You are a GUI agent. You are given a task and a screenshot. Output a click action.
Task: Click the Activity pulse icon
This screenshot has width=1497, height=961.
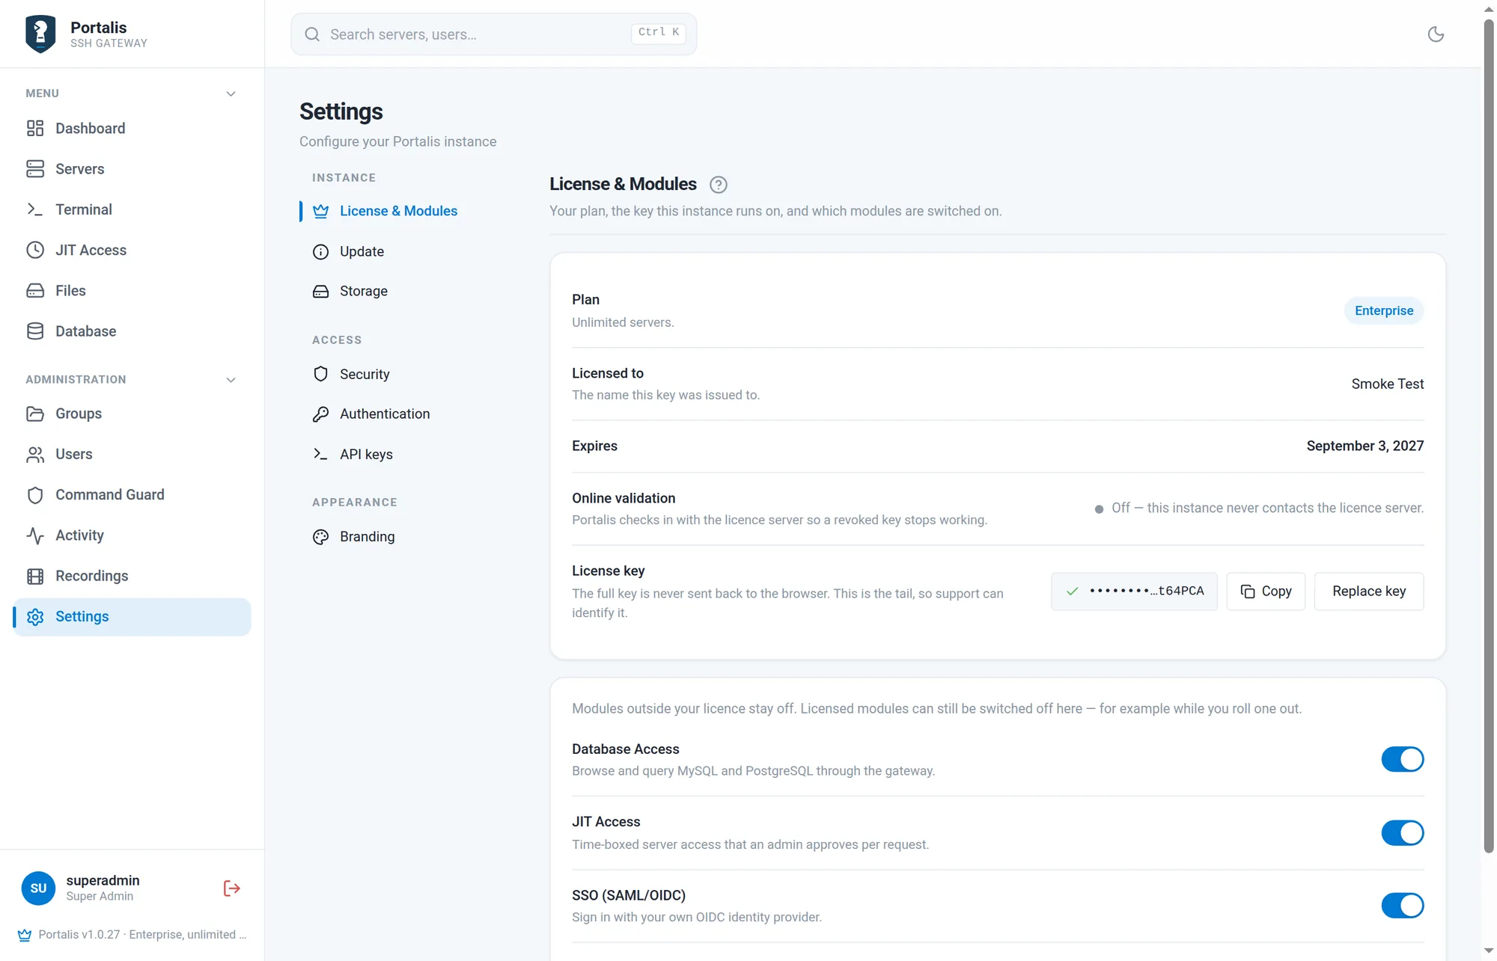[x=35, y=535]
